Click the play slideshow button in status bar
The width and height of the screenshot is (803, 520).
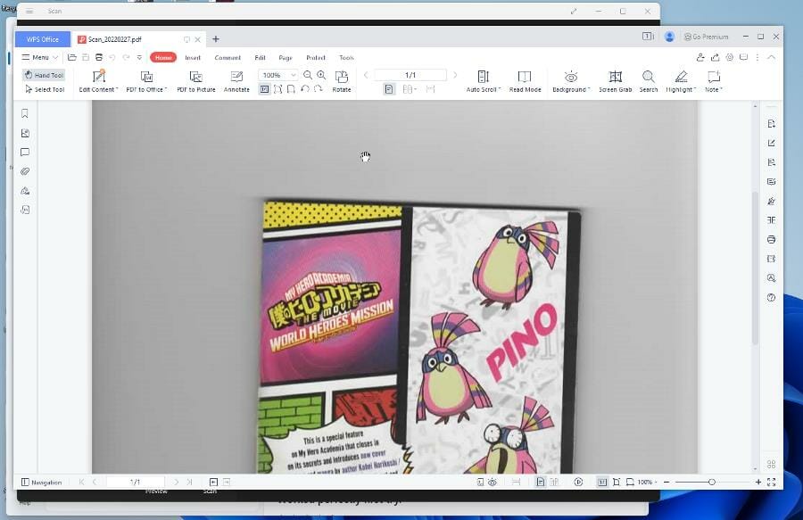578,483
